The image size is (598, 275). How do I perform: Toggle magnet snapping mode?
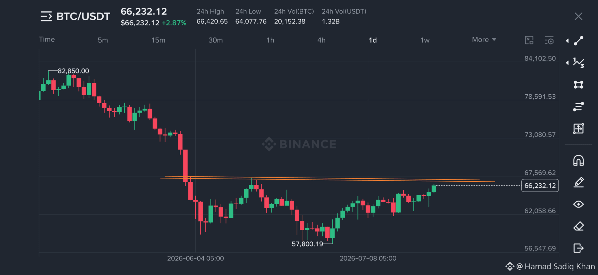[x=578, y=160]
